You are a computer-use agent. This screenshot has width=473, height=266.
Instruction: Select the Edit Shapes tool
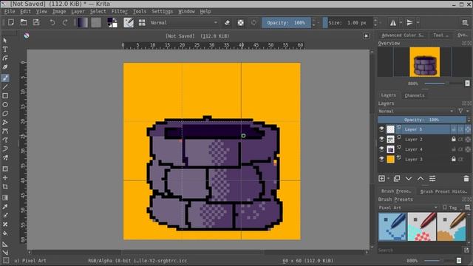[5, 58]
